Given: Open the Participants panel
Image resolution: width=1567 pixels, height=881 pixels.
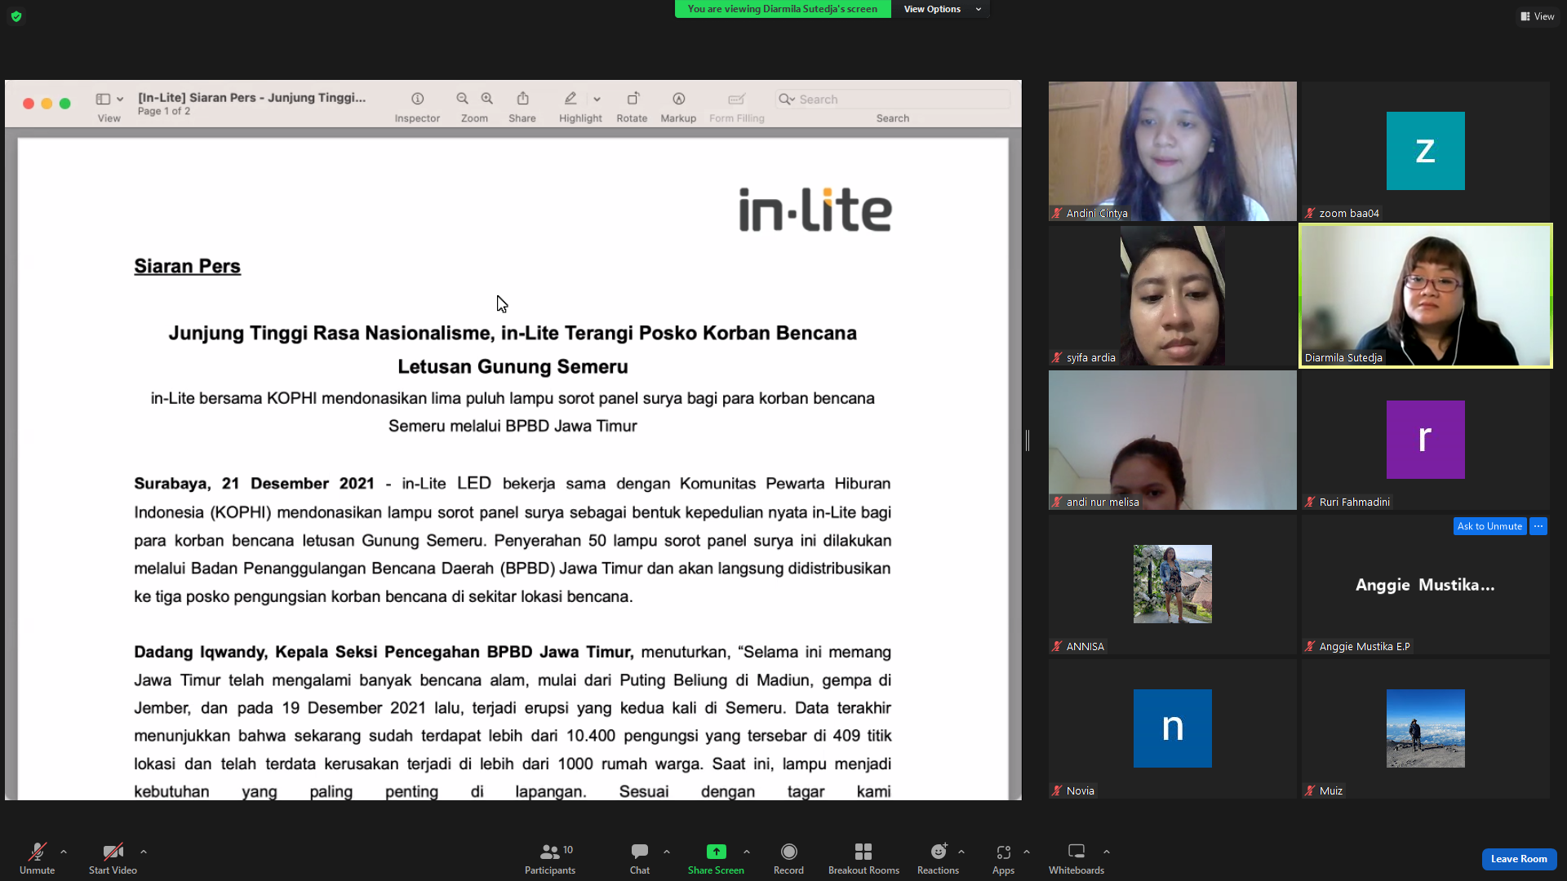Looking at the screenshot, I should point(550,858).
